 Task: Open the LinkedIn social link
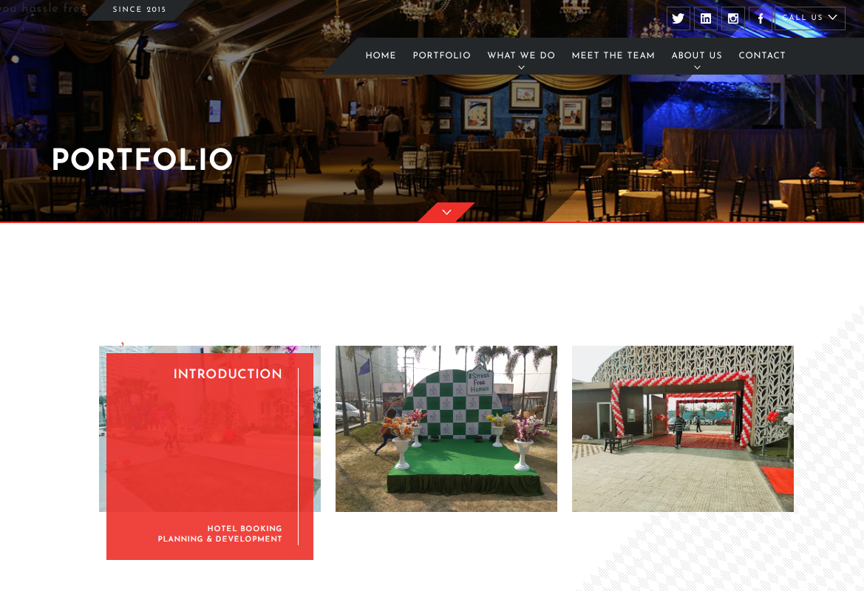pyautogui.click(x=705, y=18)
